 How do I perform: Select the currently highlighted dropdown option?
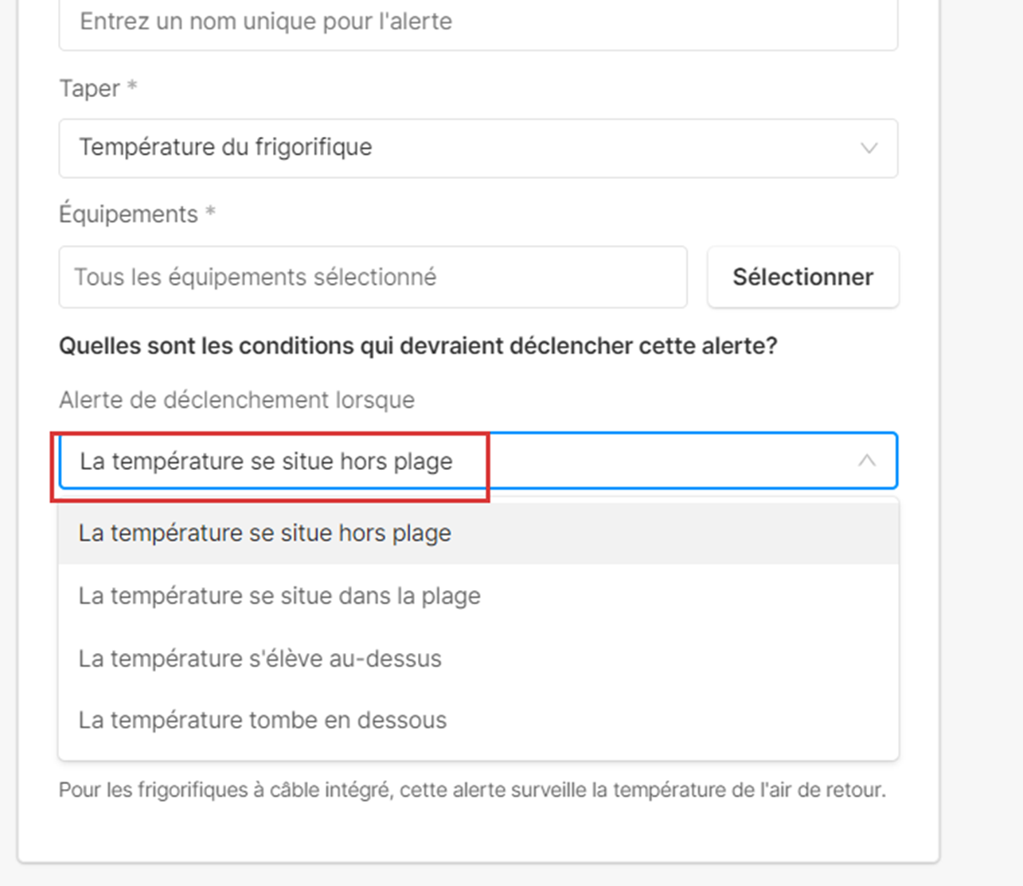[265, 532]
